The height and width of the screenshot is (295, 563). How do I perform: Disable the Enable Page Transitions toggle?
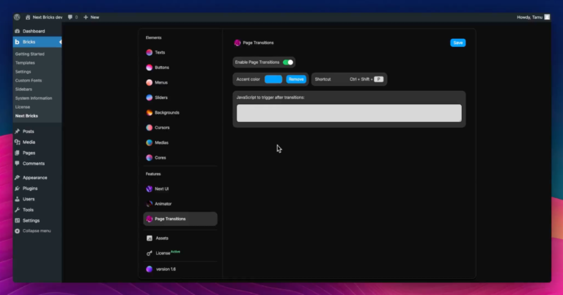288,62
